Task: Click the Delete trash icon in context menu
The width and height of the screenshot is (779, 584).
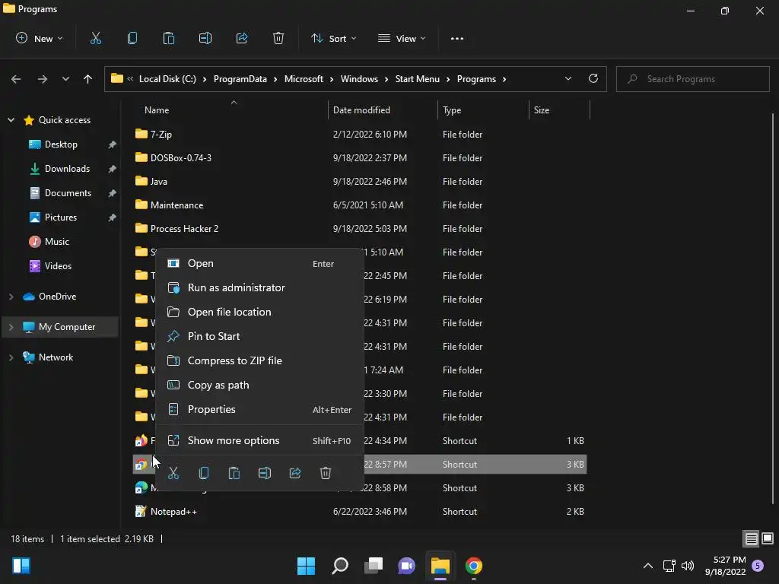Action: coord(326,473)
